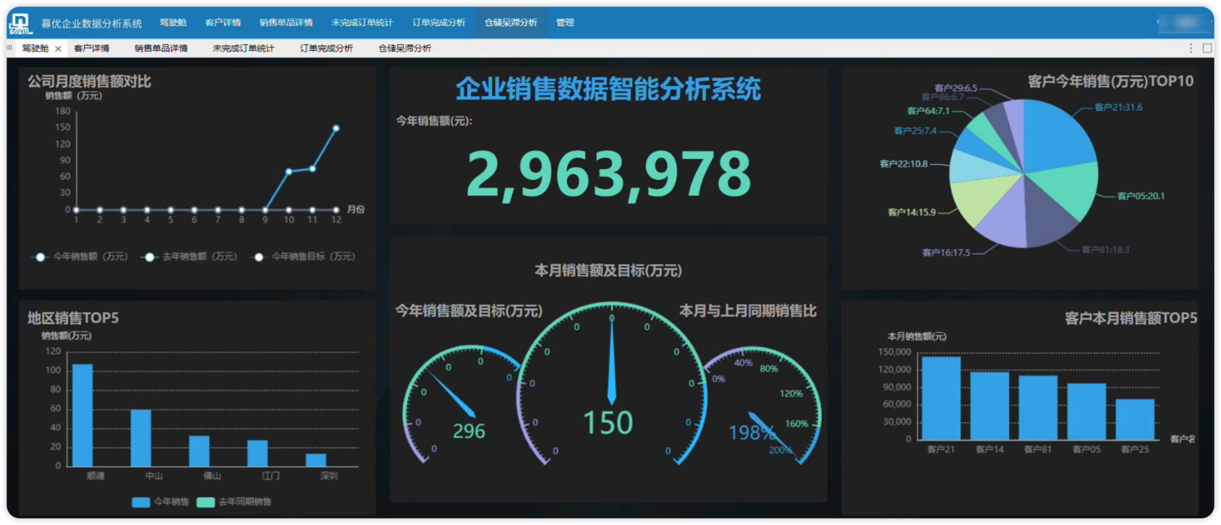Click the 去年同期销售 green legend swatch

pyautogui.click(x=206, y=502)
